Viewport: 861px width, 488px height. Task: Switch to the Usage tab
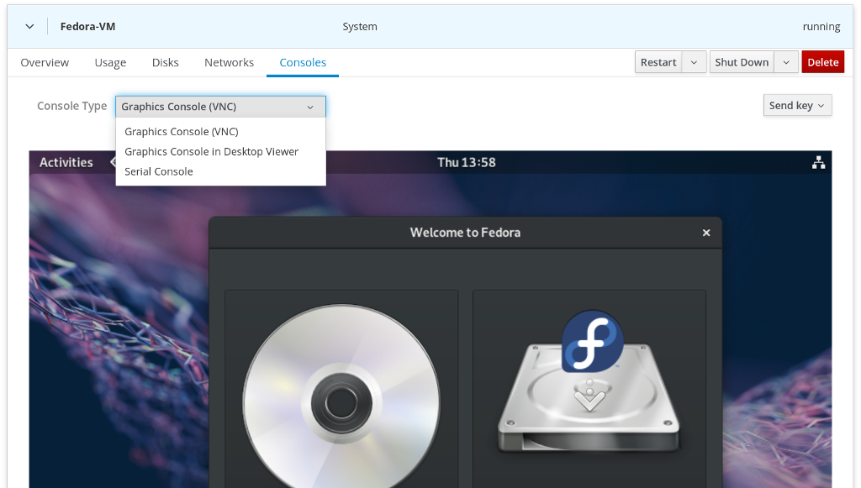(x=110, y=62)
